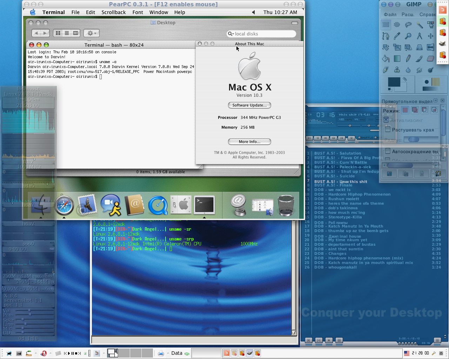
Task: Select the first desktop in the taskbar pager
Action: pos(113,353)
